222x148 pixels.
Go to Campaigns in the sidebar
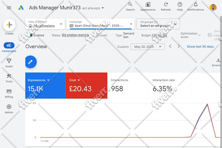pyautogui.click(x=9, y=47)
